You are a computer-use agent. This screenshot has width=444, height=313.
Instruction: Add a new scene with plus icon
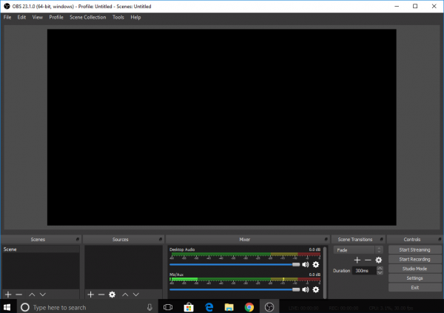(x=8, y=295)
